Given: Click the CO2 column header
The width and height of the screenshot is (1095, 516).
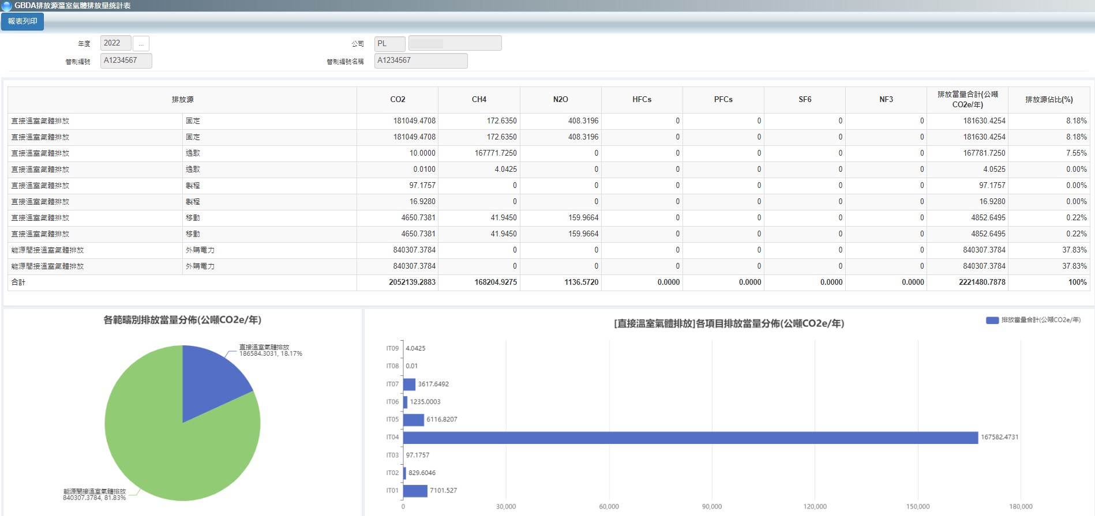Looking at the screenshot, I should (x=397, y=100).
